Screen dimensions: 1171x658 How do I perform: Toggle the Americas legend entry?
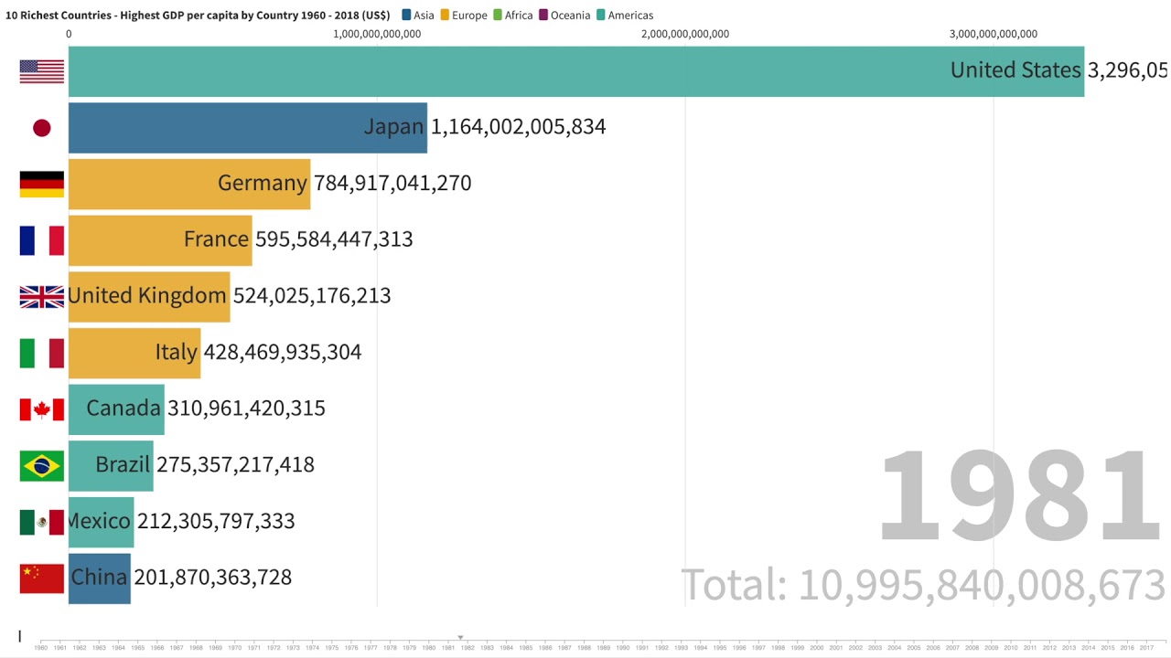click(625, 16)
